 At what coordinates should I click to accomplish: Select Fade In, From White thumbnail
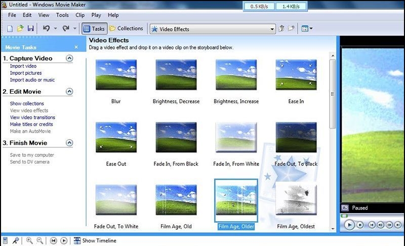point(236,137)
